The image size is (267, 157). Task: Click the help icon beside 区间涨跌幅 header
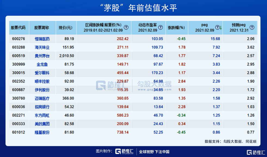[126, 27]
